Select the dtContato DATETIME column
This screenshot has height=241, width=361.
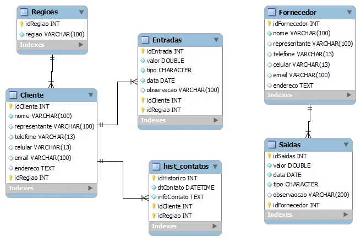[185, 188]
